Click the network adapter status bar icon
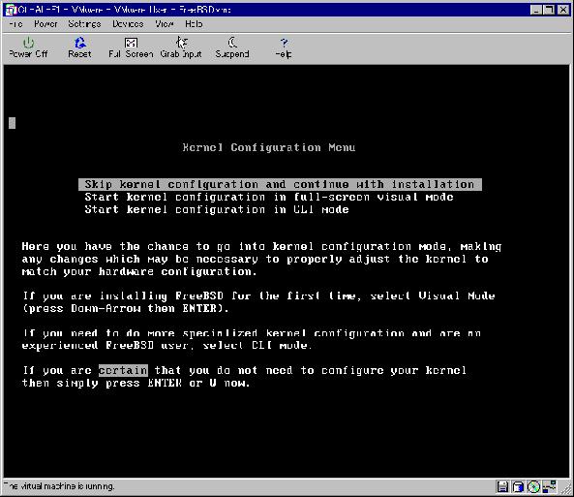 (x=549, y=486)
